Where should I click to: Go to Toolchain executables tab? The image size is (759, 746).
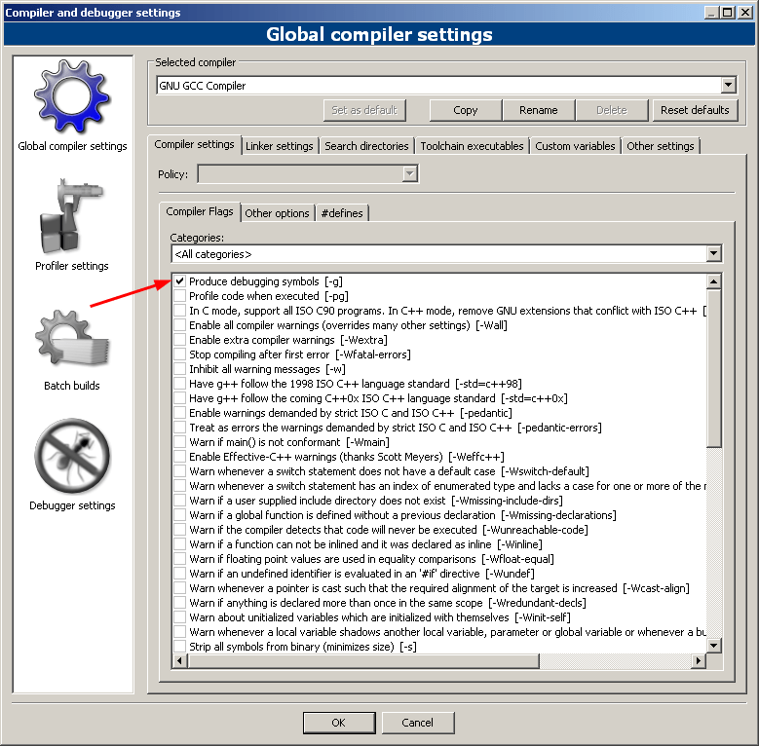[472, 146]
